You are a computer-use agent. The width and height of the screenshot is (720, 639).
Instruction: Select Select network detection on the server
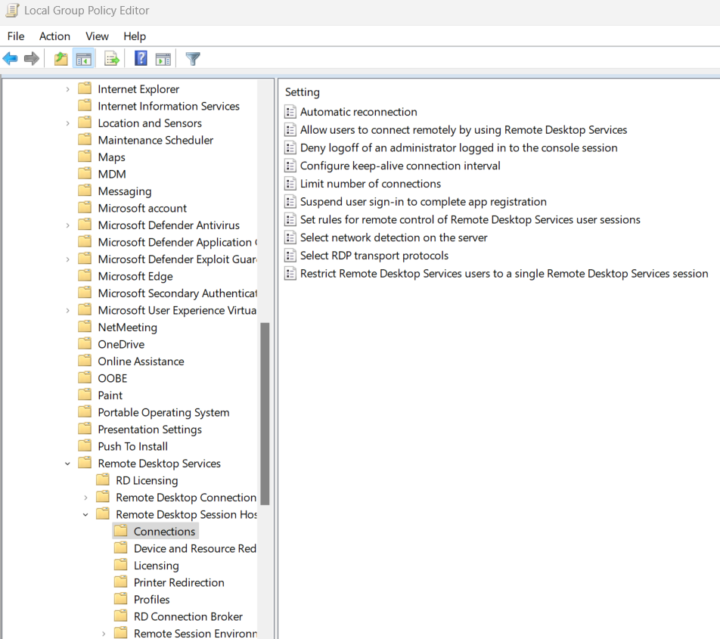click(393, 237)
